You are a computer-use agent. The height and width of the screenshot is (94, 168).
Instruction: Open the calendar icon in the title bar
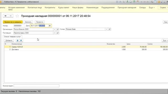(138, 2)
